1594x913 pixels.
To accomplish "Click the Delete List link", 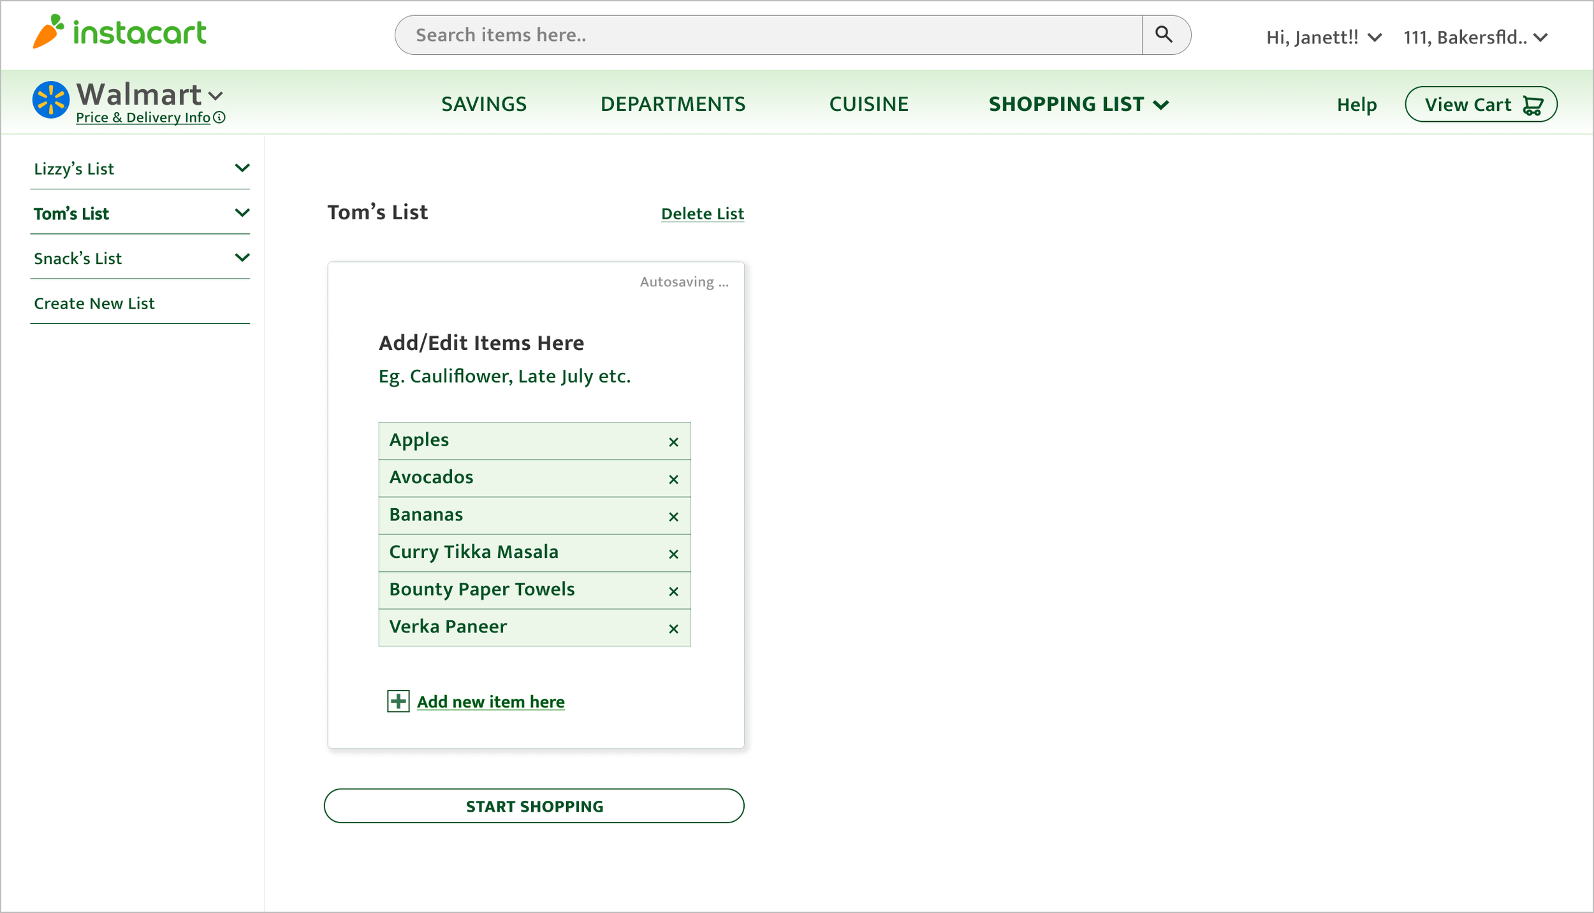I will 702,214.
